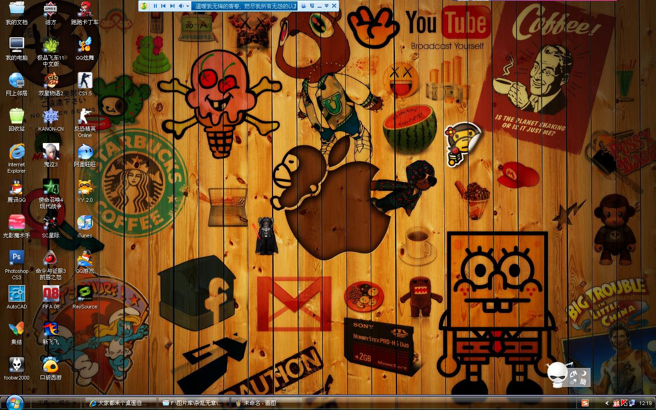Skip to previous track in music bar

click(x=163, y=6)
